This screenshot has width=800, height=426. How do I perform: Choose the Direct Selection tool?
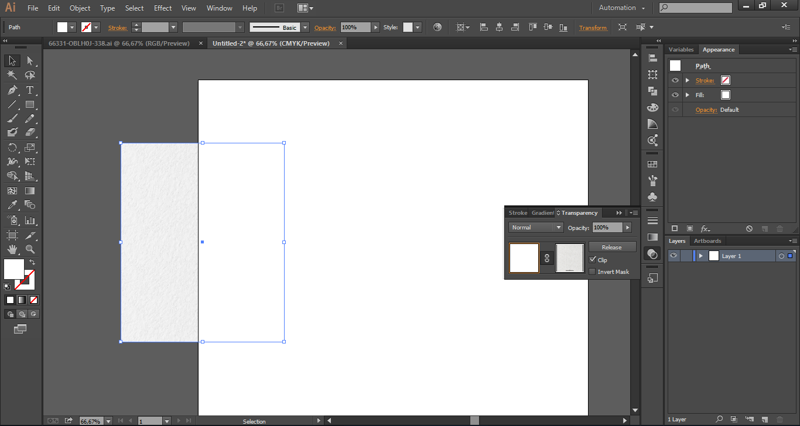tap(30, 61)
